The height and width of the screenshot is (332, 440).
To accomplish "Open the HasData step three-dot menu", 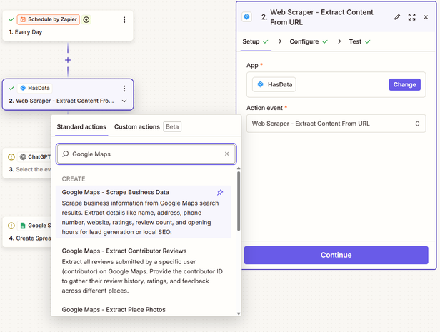I will (124, 89).
